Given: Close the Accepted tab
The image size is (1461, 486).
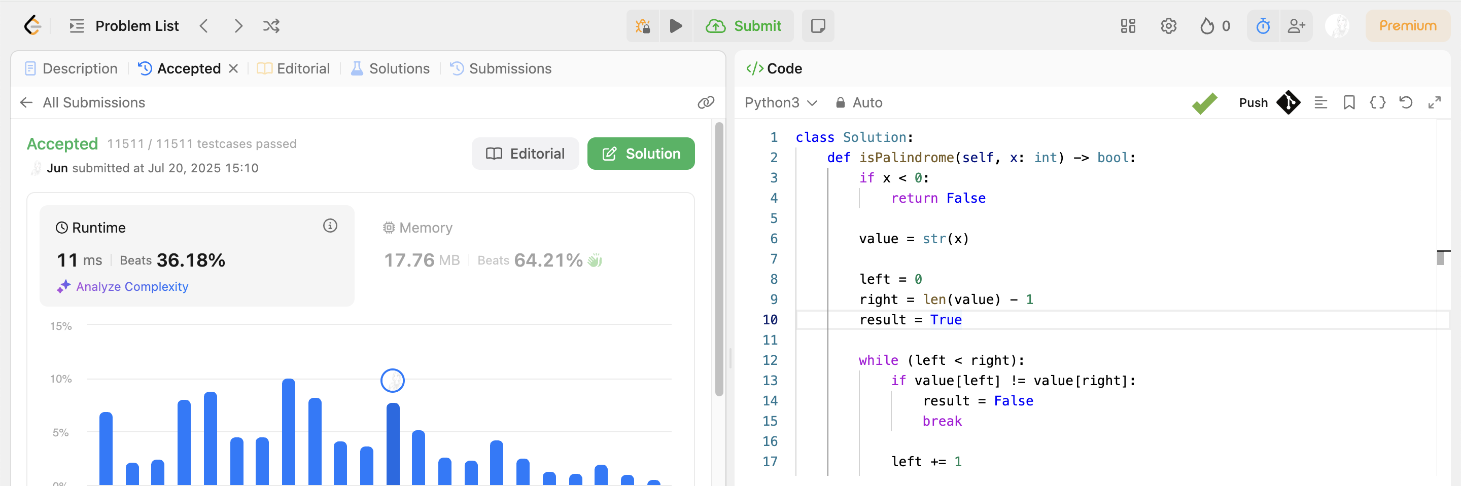Looking at the screenshot, I should [x=233, y=68].
